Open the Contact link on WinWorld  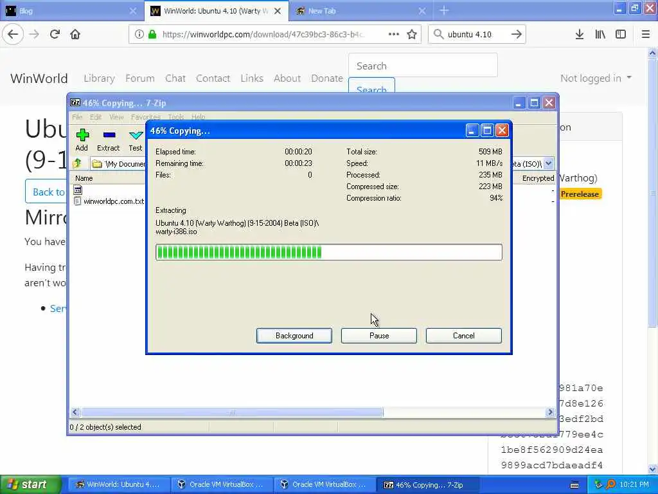coord(213,78)
